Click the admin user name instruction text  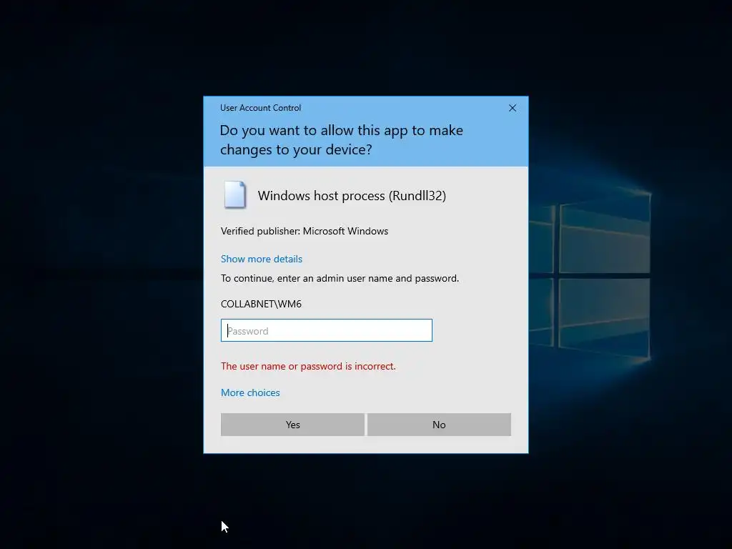point(340,278)
